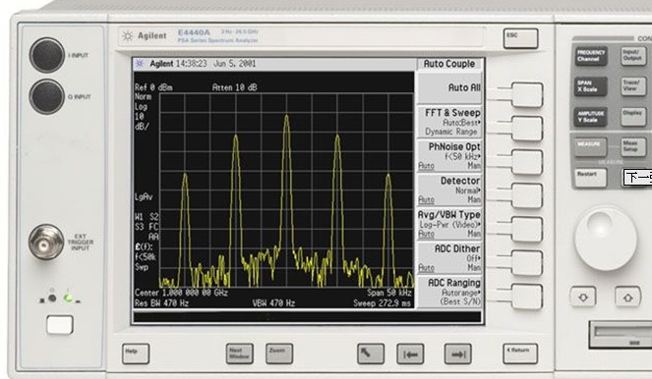This screenshot has width=652, height=379.
Task: Click the VBW 470 Hz readout
Action: pos(273,303)
